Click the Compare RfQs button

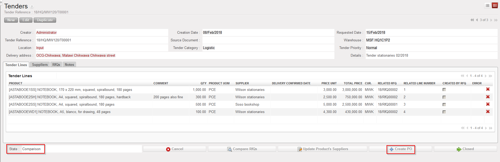[x=242, y=149]
